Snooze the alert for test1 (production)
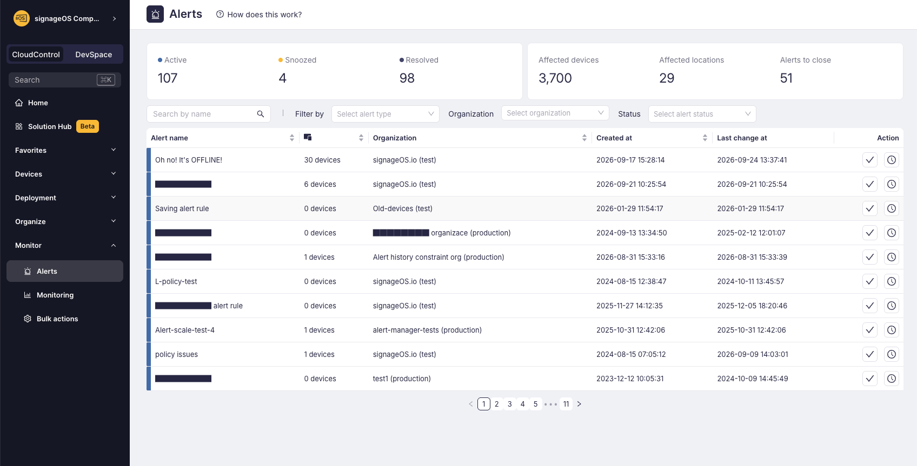Viewport: 917px width, 466px height. point(892,379)
